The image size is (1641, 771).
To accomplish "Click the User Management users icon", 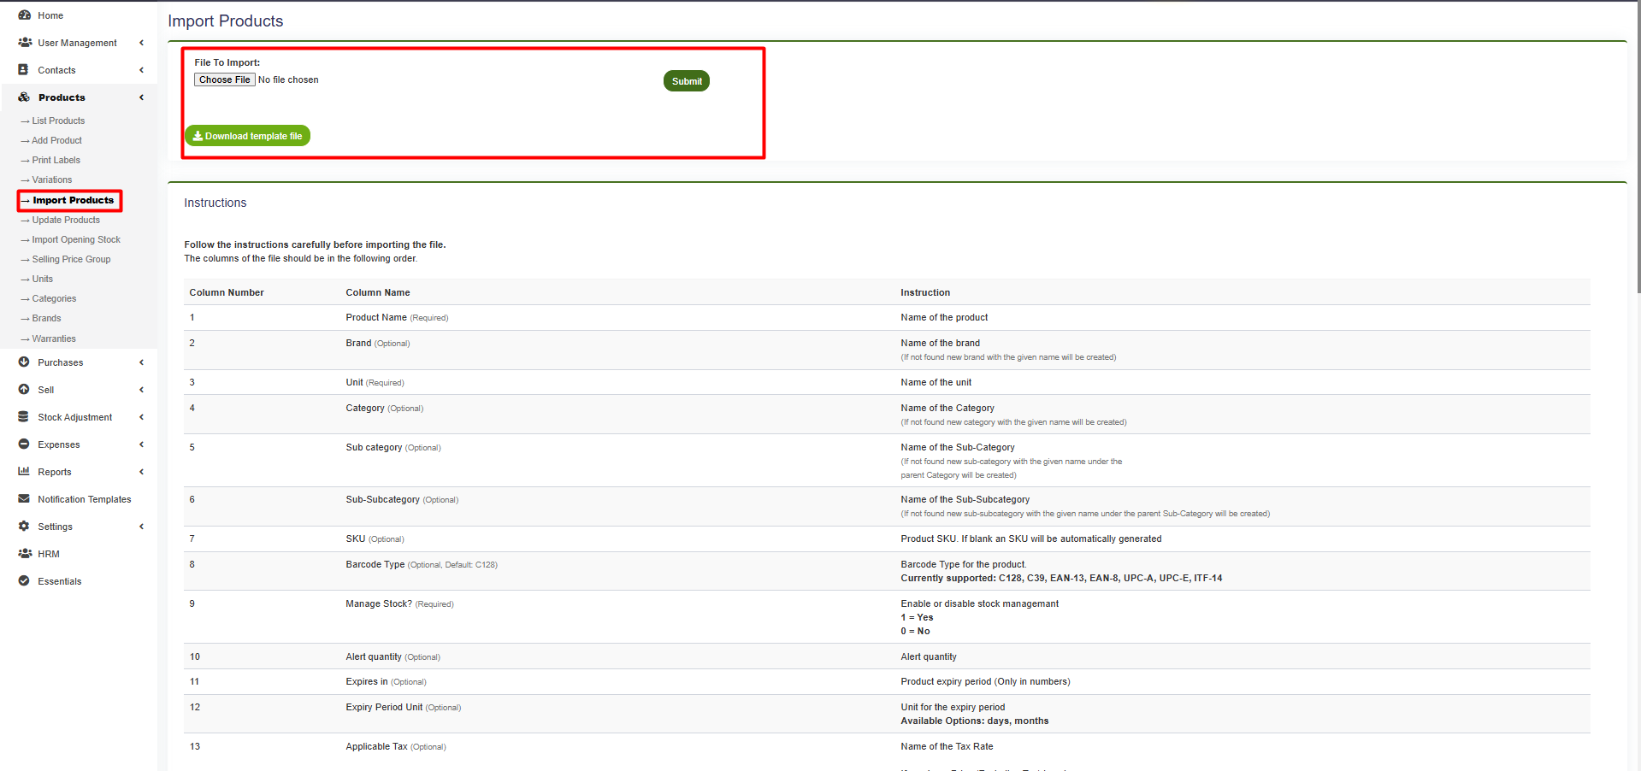I will [x=25, y=43].
